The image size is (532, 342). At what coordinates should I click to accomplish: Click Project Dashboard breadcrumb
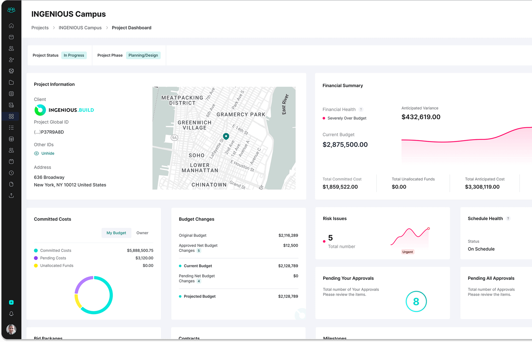[132, 28]
